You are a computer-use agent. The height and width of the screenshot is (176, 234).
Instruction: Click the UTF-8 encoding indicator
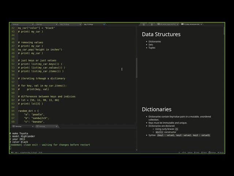point(184,153)
